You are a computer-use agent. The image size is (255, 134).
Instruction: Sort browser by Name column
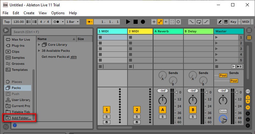click(x=56, y=39)
